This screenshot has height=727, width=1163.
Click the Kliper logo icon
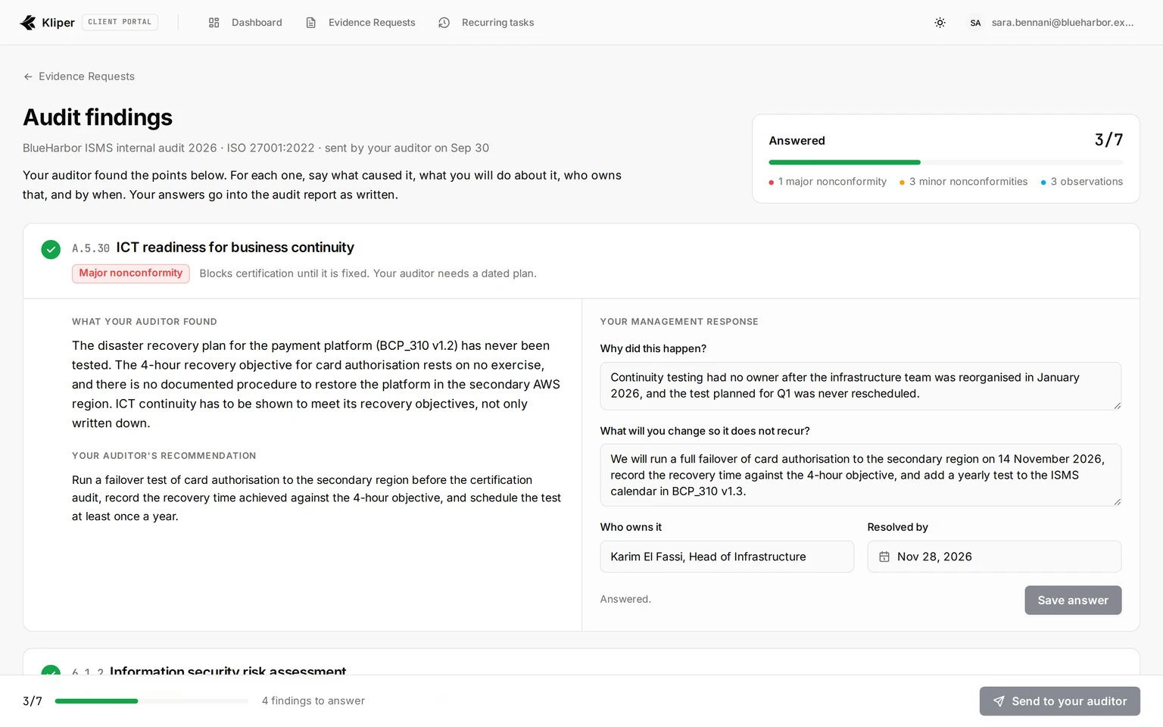pos(28,23)
